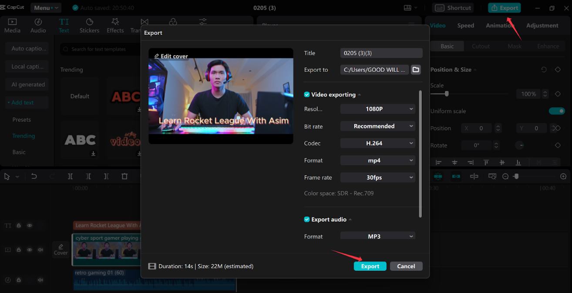Open the Mask sub-tab
Viewport: 572px width, 293px height.
click(514, 46)
